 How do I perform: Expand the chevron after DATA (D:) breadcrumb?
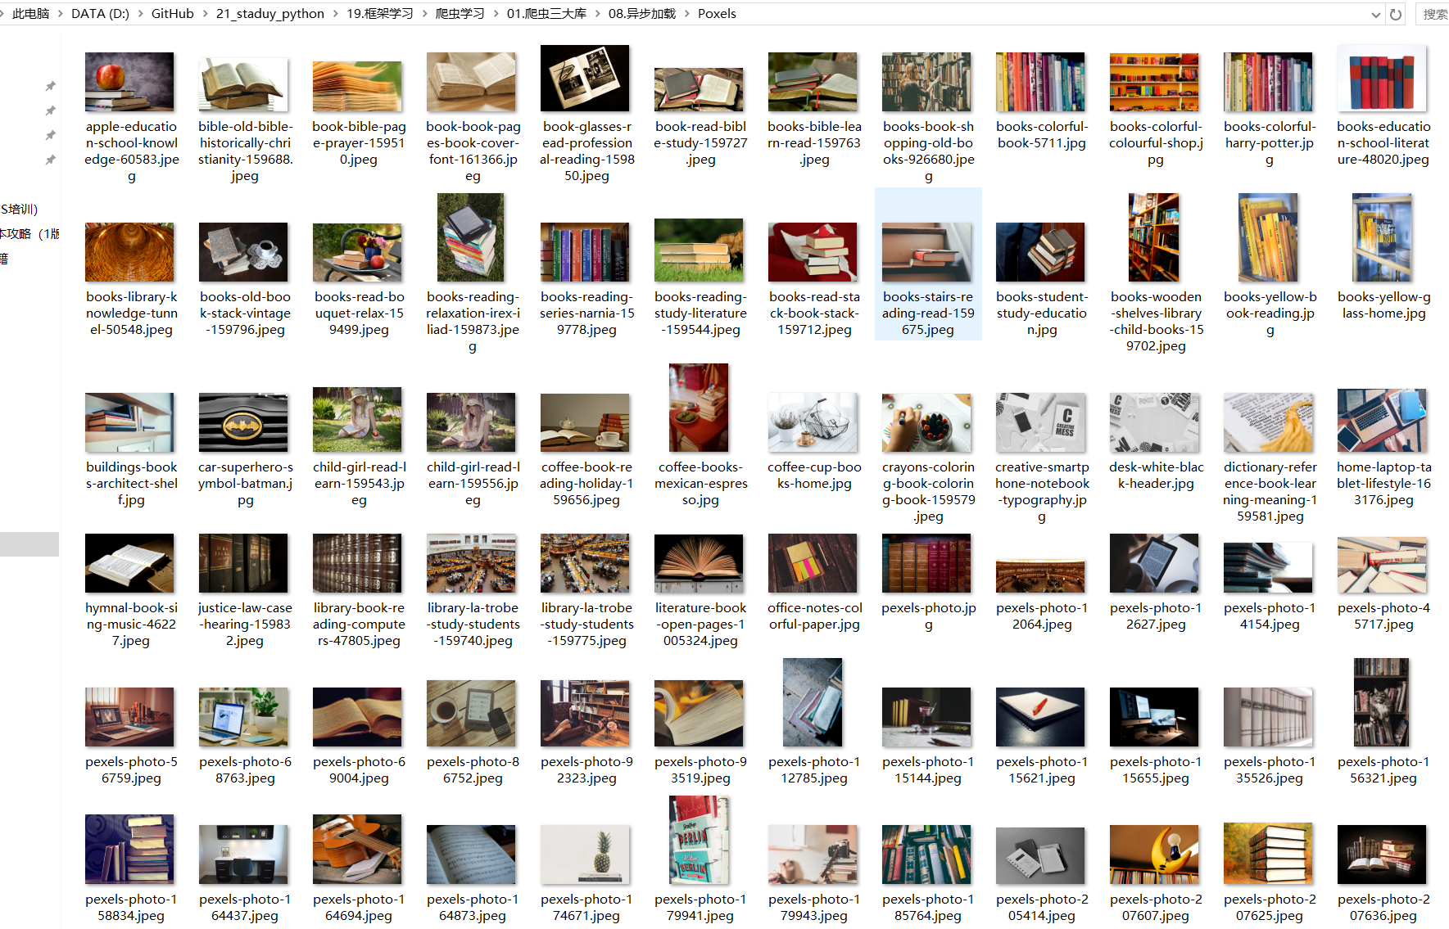(140, 14)
